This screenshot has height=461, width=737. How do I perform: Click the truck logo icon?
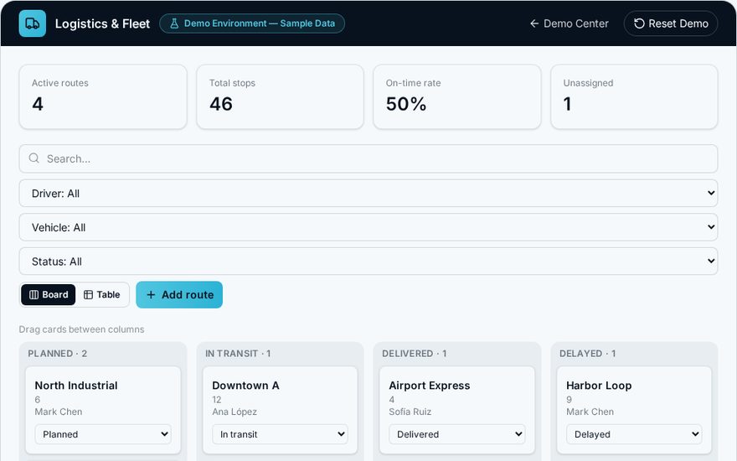tap(33, 23)
